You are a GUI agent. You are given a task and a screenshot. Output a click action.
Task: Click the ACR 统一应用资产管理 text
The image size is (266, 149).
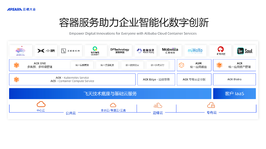click(x=240, y=65)
